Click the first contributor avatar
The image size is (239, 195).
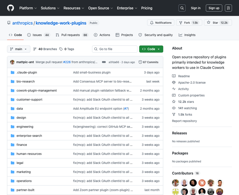click(x=176, y=183)
